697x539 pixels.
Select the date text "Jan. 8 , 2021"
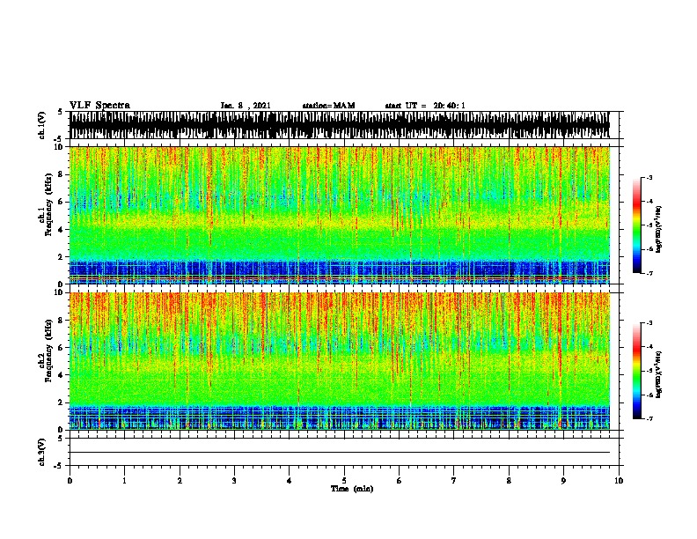tap(246, 106)
